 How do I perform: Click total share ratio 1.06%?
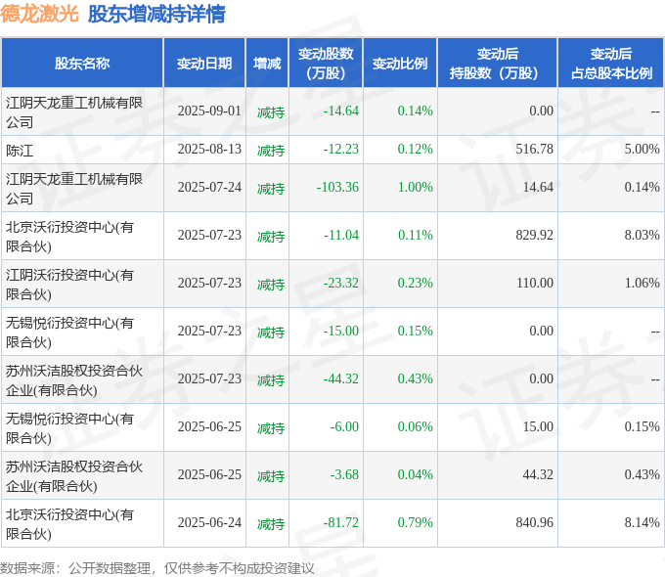pyautogui.click(x=643, y=284)
